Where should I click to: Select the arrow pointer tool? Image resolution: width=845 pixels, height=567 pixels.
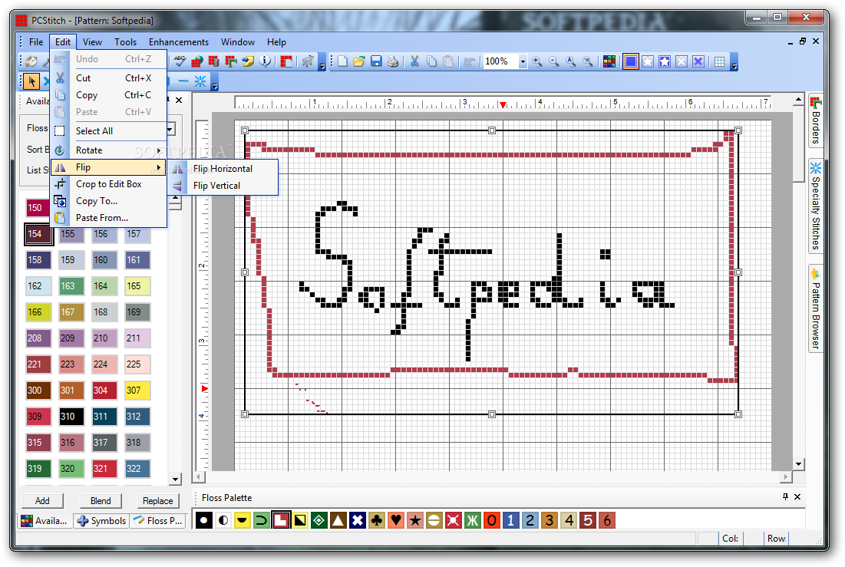pyautogui.click(x=31, y=81)
